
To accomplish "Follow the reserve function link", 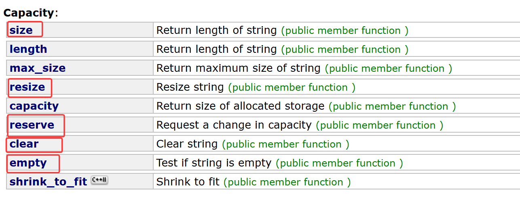I will [x=32, y=125].
